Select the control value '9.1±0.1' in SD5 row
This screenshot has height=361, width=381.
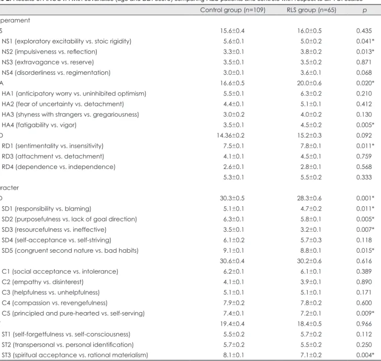click(x=234, y=250)
